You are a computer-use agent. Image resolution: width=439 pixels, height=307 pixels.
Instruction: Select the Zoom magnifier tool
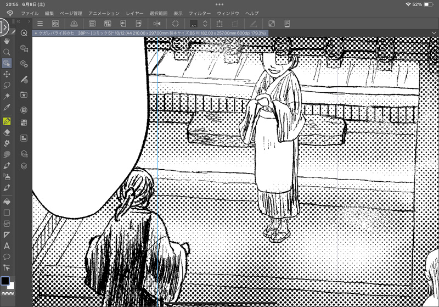pos(7,52)
